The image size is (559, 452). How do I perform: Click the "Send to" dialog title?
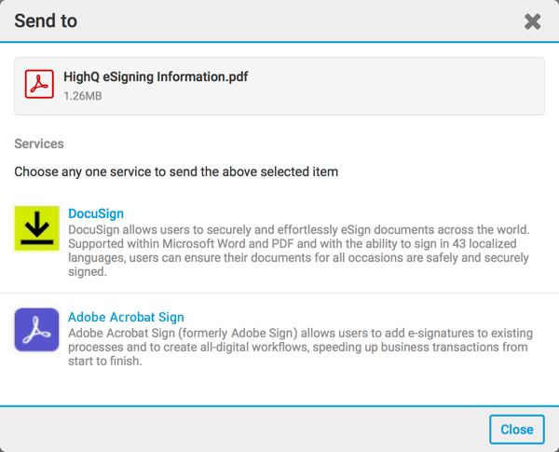click(x=46, y=21)
